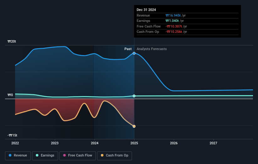Click the -₩15t y-axis label

[12, 135]
